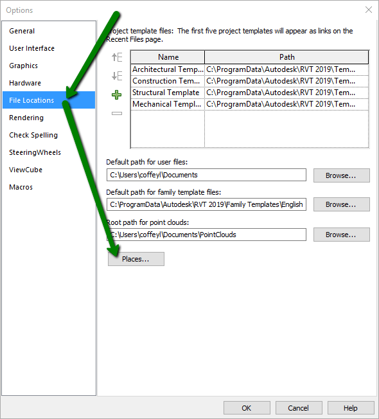Edit the point clouds root path field
This screenshot has width=379, height=419.
pyautogui.click(x=206, y=235)
